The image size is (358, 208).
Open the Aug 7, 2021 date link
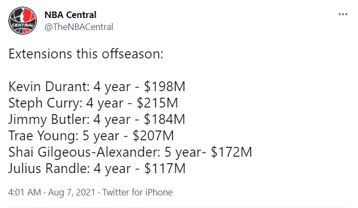pyautogui.click(x=72, y=192)
